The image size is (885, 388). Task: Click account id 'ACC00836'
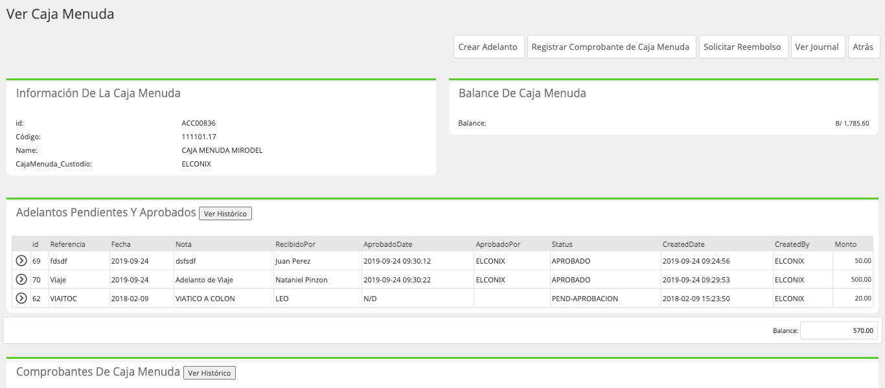pyautogui.click(x=198, y=123)
